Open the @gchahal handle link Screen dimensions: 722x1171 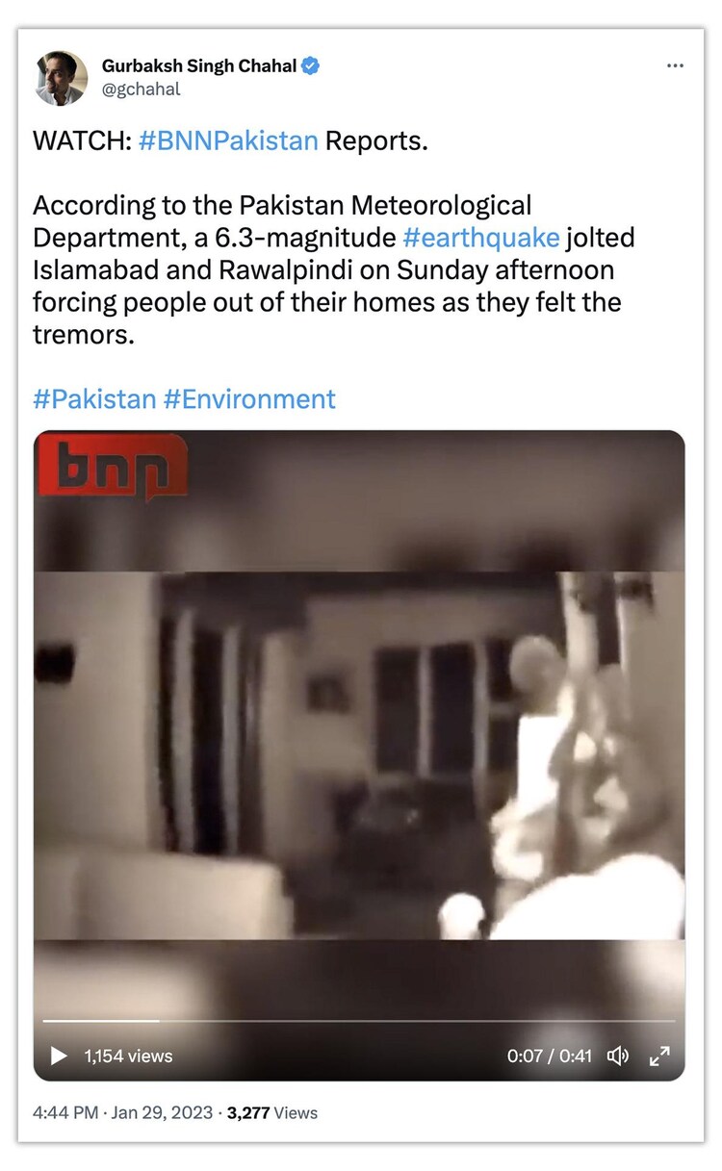(x=141, y=89)
